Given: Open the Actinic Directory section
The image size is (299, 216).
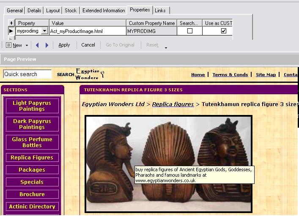Looking at the screenshot, I should tap(32, 206).
